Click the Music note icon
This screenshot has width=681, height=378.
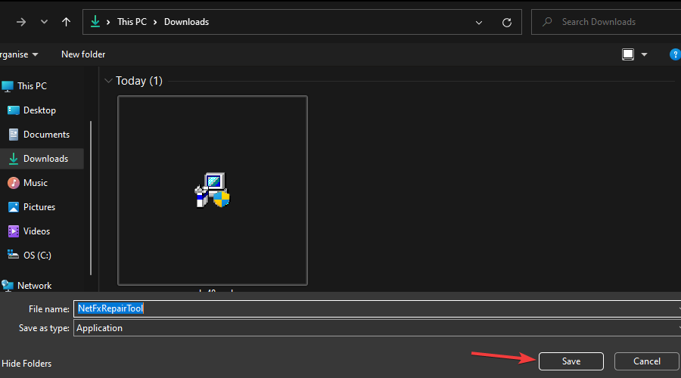pyautogui.click(x=14, y=183)
